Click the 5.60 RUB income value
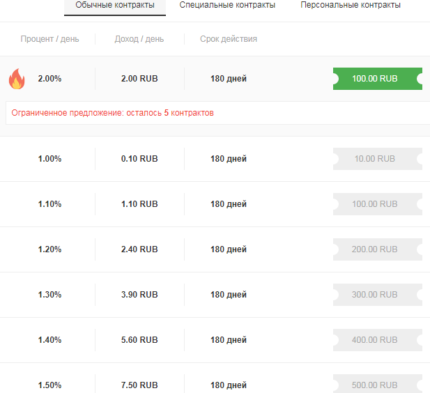Screen dimensions: 430x393 139,340
